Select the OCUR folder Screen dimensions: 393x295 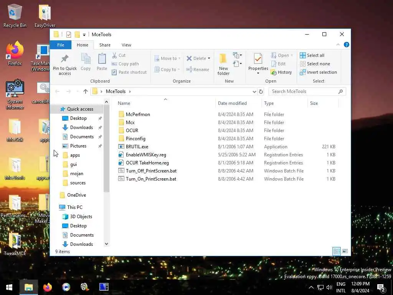(x=132, y=131)
